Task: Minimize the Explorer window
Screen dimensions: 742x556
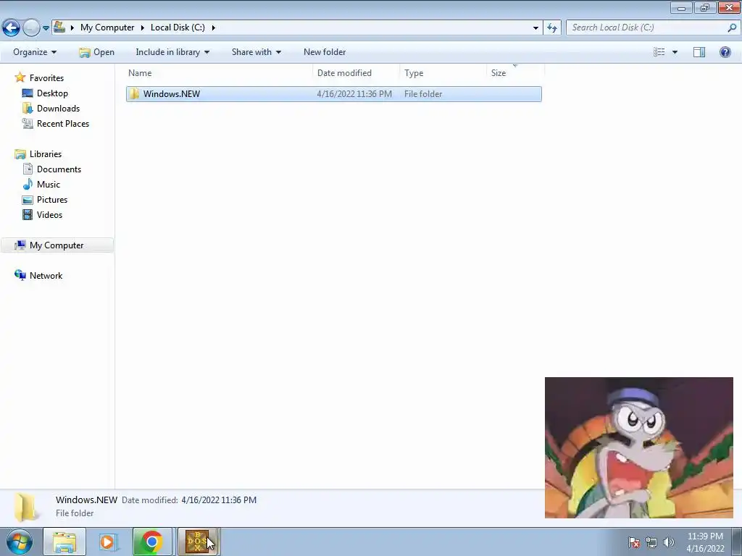Action: [681, 7]
